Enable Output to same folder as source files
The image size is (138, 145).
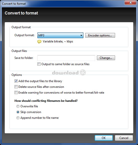39,64
